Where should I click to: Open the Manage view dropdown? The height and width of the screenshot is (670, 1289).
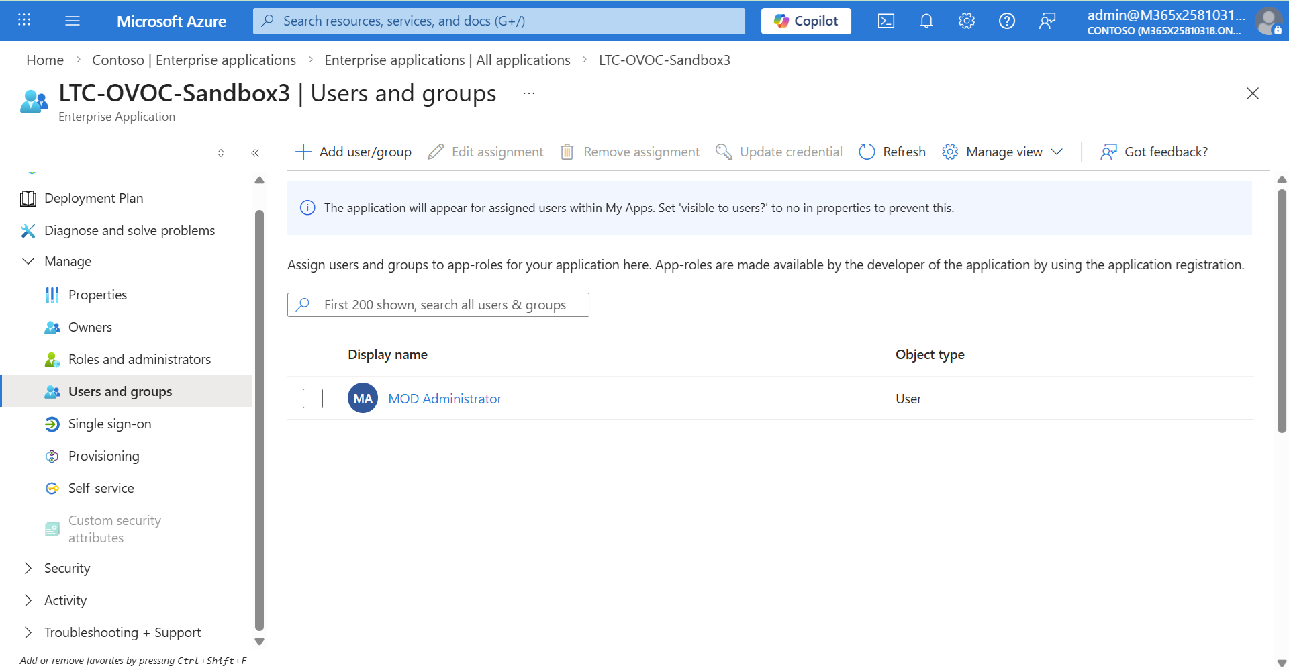point(1003,152)
